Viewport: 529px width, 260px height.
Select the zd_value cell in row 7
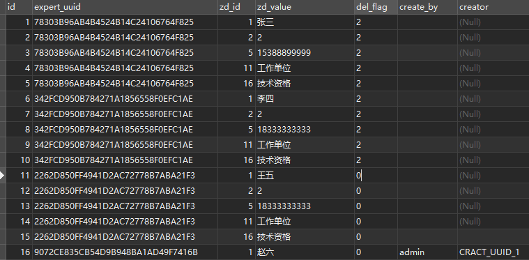click(305, 114)
